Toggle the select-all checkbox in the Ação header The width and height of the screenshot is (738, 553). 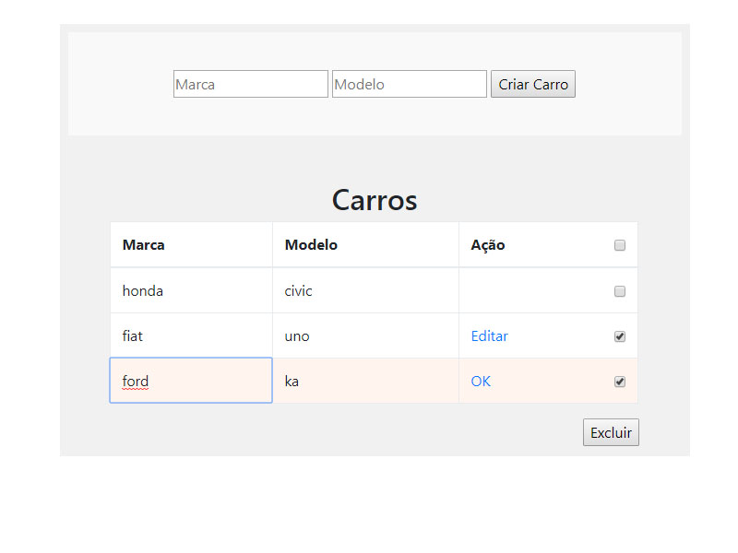619,245
